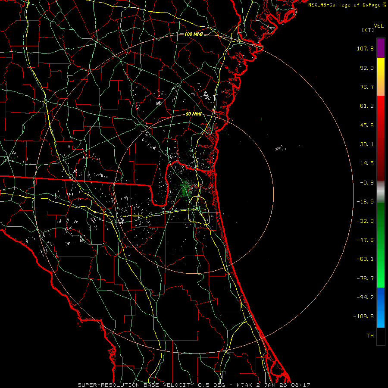388x388 pixels.
Task: Select the 61.2 value on the velocity scale
Action: click(x=367, y=106)
